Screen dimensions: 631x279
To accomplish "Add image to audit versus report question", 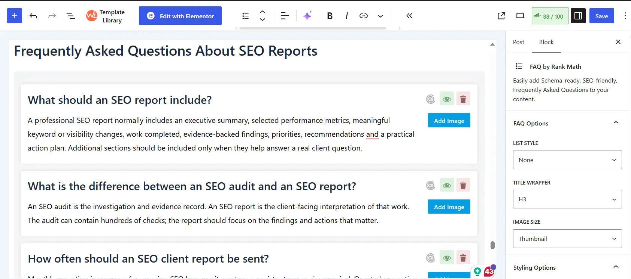I will click(x=449, y=207).
